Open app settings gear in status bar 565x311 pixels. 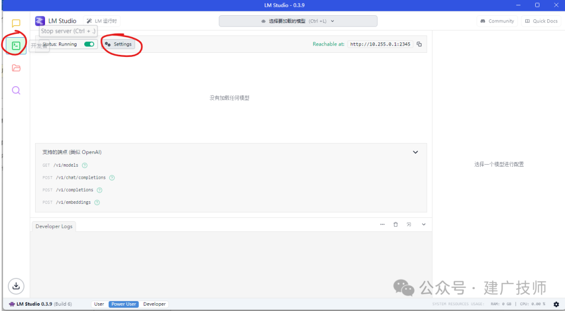pos(556,304)
